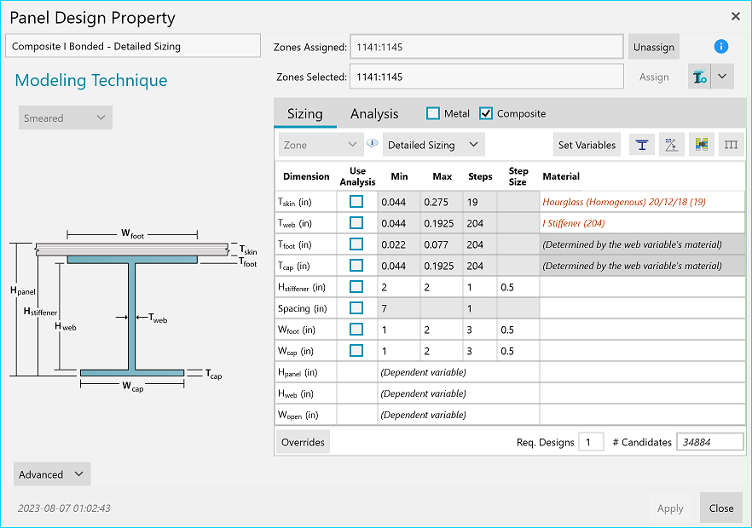This screenshot has height=528, width=752.
Task: Click Tskin Min value 0.044
Action: tap(399, 202)
